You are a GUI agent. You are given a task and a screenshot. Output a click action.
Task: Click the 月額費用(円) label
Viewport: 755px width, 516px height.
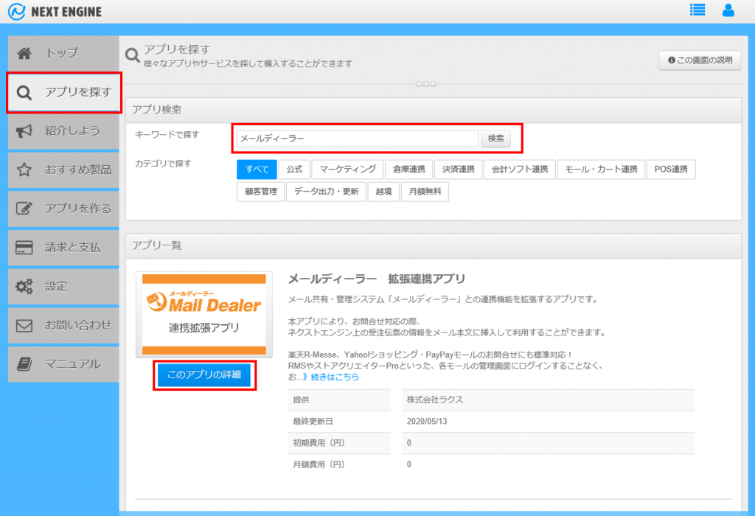(319, 464)
